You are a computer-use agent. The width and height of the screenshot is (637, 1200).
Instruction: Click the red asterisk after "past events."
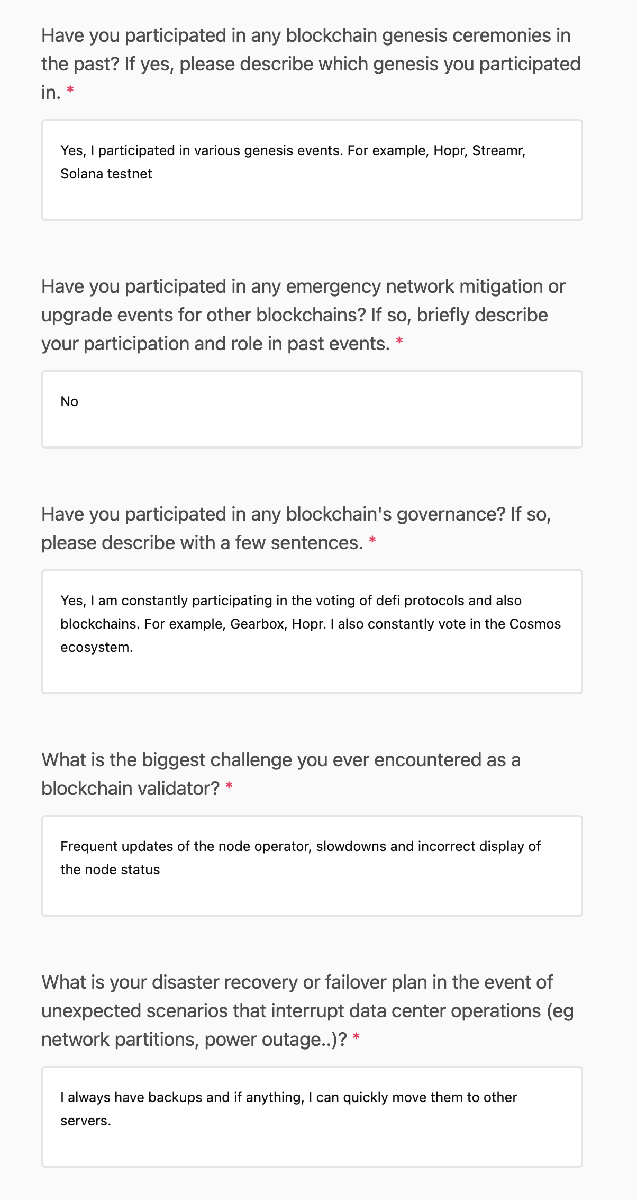pyautogui.click(x=399, y=343)
